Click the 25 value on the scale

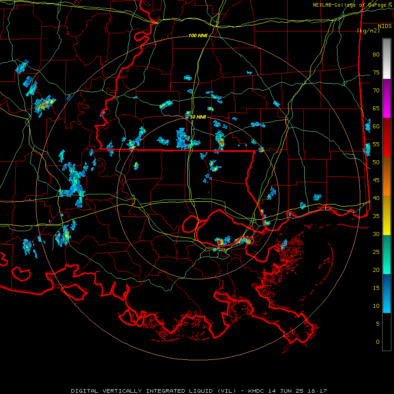click(x=376, y=252)
